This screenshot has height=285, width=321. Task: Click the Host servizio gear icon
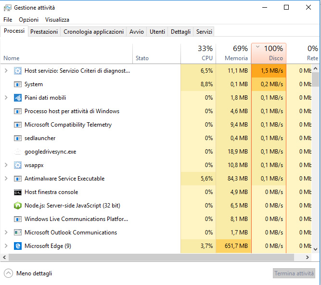(18, 71)
